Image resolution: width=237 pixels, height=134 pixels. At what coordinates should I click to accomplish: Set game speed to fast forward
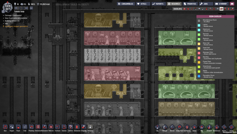tap(23, 8)
